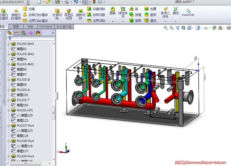Select 草图101 in the feature tree

click(x=22, y=95)
